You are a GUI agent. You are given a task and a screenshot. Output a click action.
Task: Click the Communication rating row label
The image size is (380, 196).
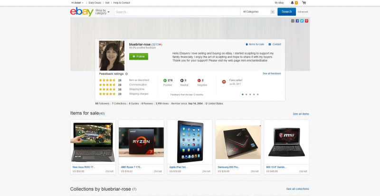[138, 85]
